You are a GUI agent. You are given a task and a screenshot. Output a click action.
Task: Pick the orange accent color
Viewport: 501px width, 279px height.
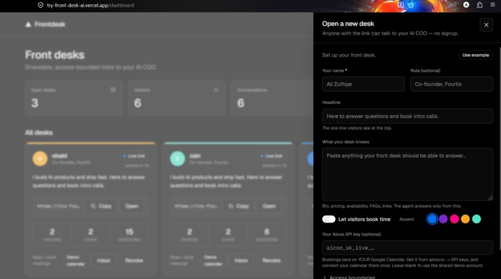tap(465, 219)
